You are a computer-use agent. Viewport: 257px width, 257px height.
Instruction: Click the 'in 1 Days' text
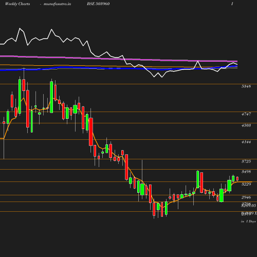[x=248, y=222]
